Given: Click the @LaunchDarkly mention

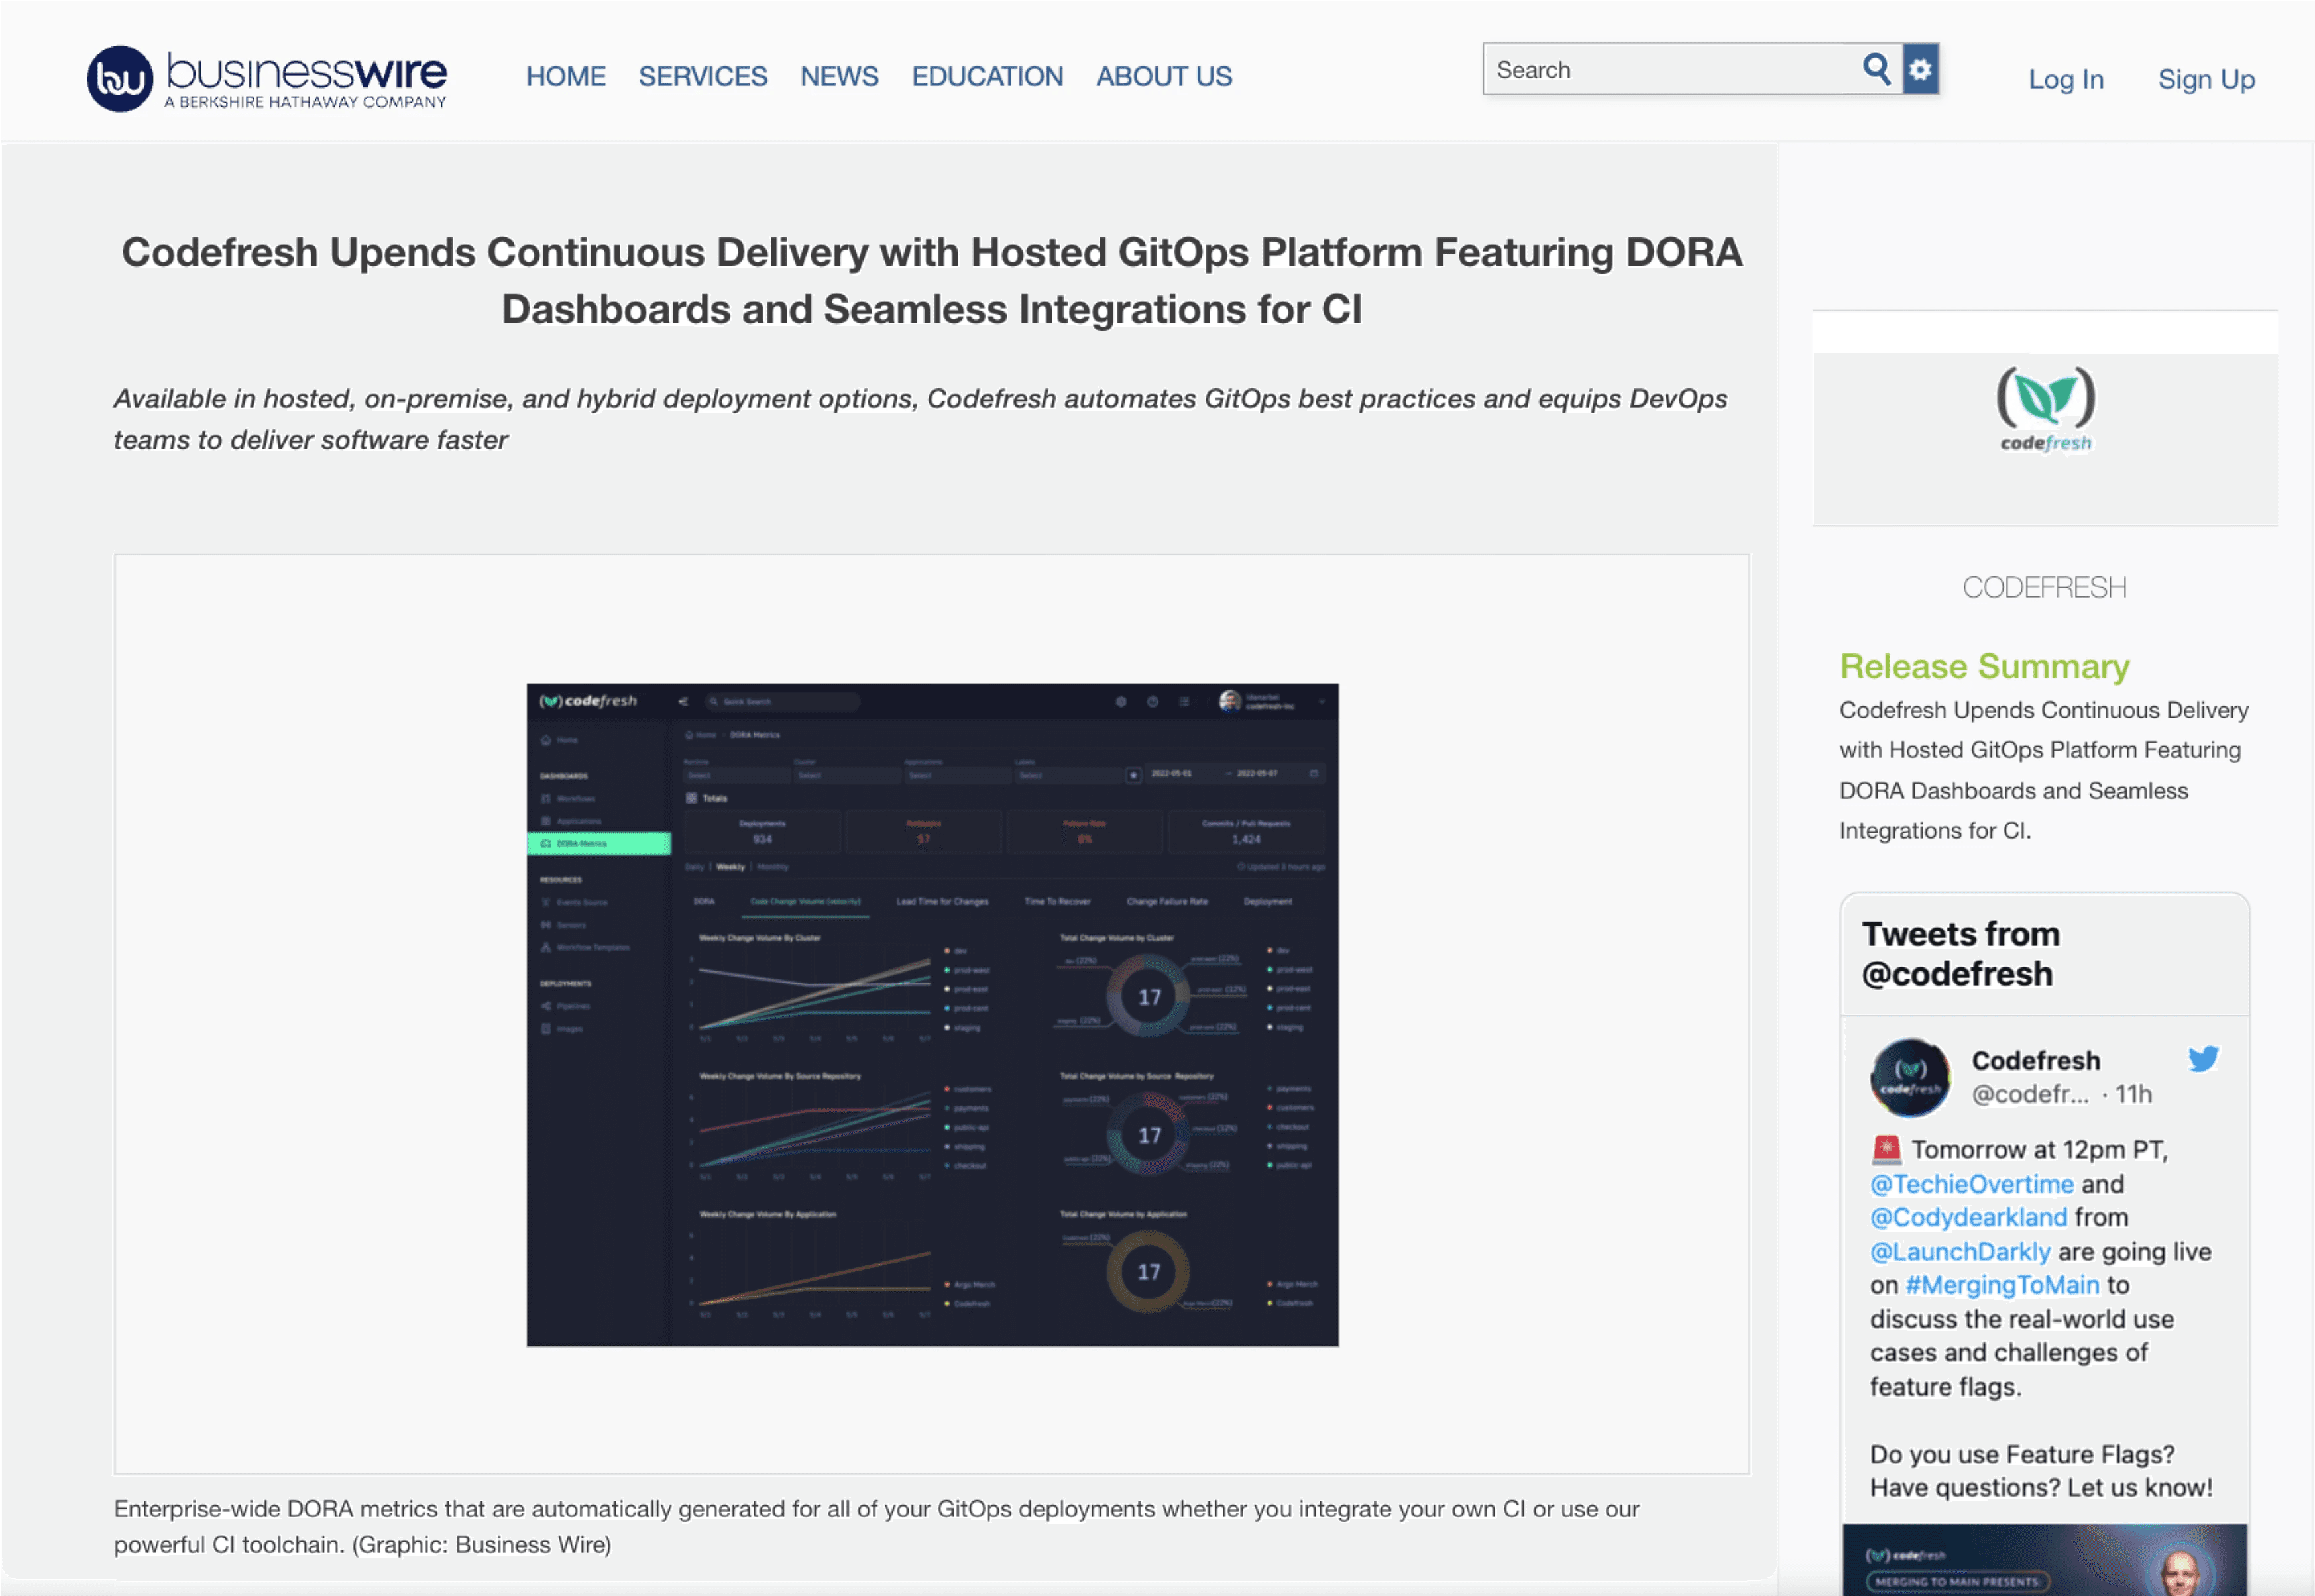Looking at the screenshot, I should (1959, 1251).
